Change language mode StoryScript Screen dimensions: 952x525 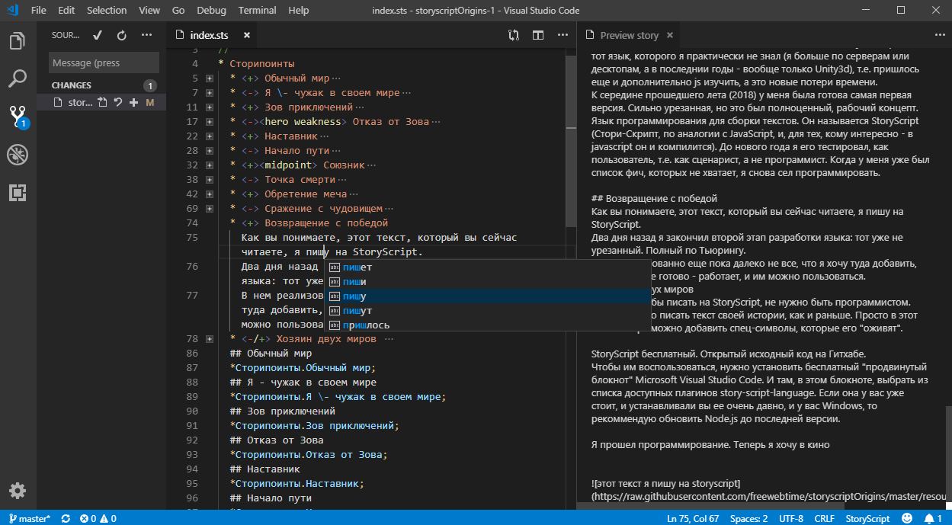tap(867, 518)
